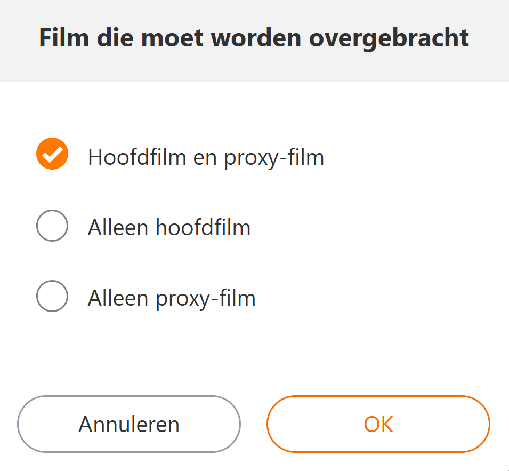Cancel the dialog using the gray-outlined Annuleren button
Screen dimensions: 509x471
pyautogui.click(x=129, y=424)
